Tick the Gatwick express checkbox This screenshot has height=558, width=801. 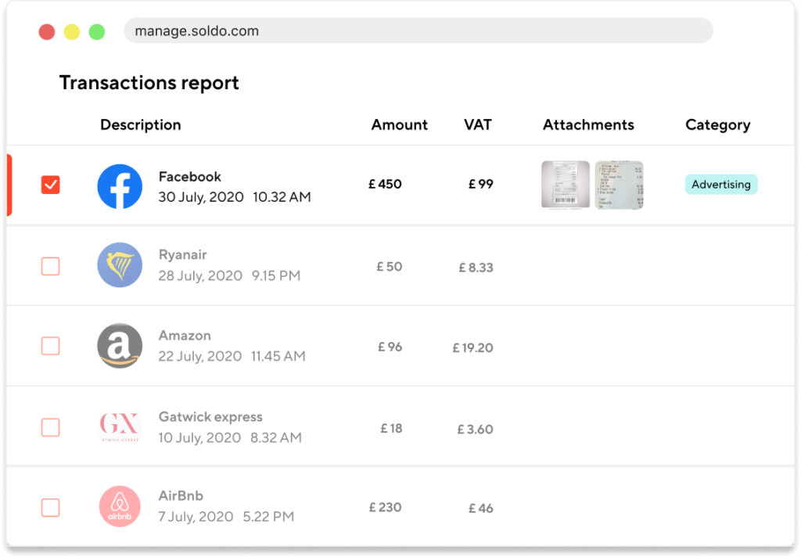(51, 427)
